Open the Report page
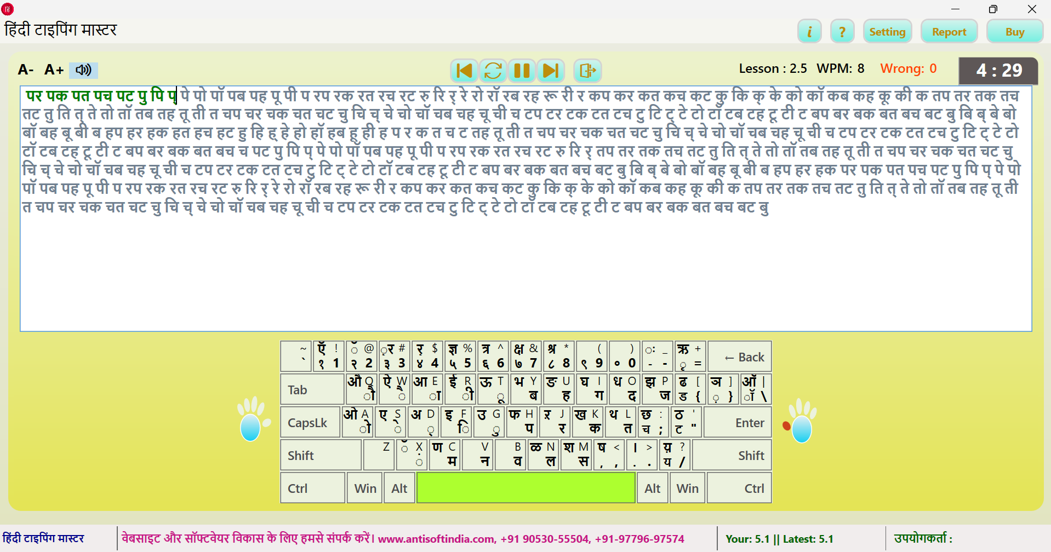 [949, 32]
